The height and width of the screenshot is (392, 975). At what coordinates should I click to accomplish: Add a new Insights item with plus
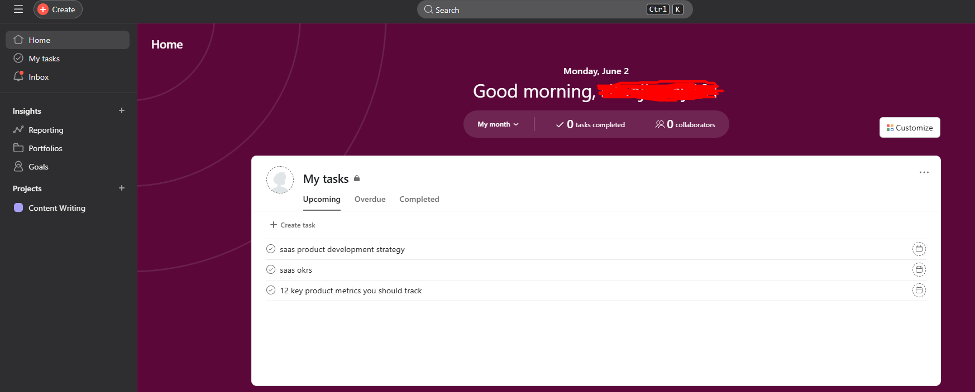point(122,110)
